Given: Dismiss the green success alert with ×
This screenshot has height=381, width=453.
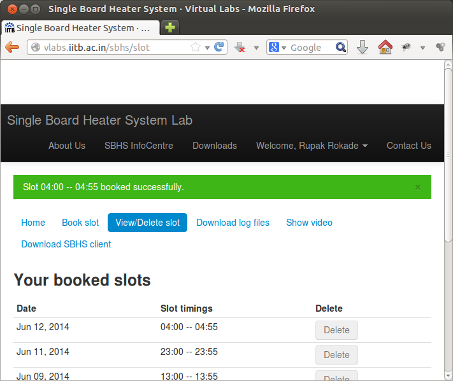Looking at the screenshot, I should [418, 187].
